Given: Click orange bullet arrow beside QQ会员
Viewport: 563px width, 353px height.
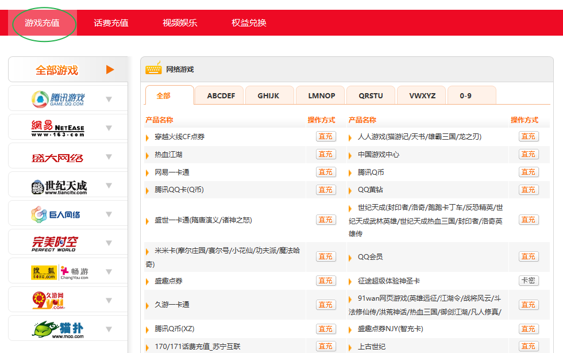Looking at the screenshot, I should tap(350, 258).
